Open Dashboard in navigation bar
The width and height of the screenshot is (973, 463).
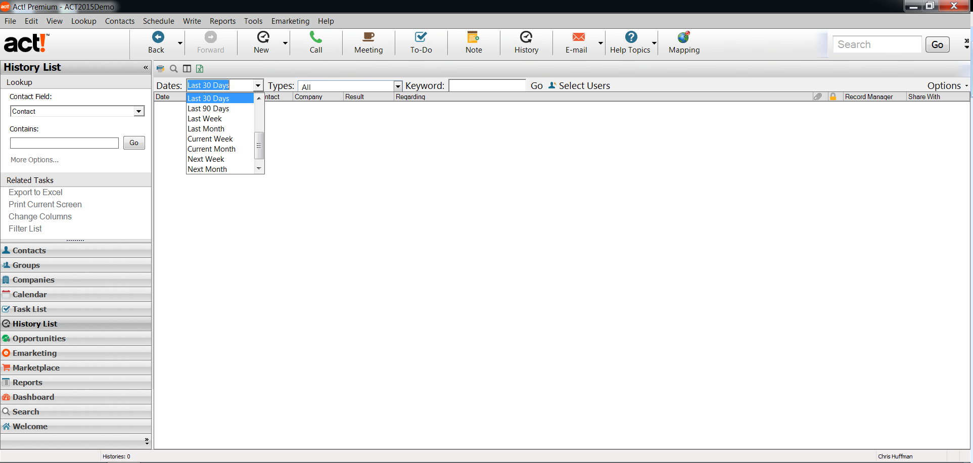click(x=76, y=397)
